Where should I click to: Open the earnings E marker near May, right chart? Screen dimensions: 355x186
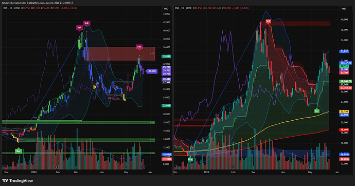pos(309,167)
